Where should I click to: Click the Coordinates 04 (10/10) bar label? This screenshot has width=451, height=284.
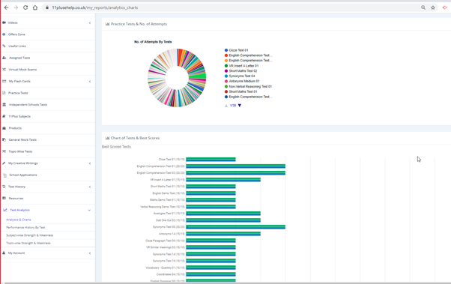click(171, 274)
